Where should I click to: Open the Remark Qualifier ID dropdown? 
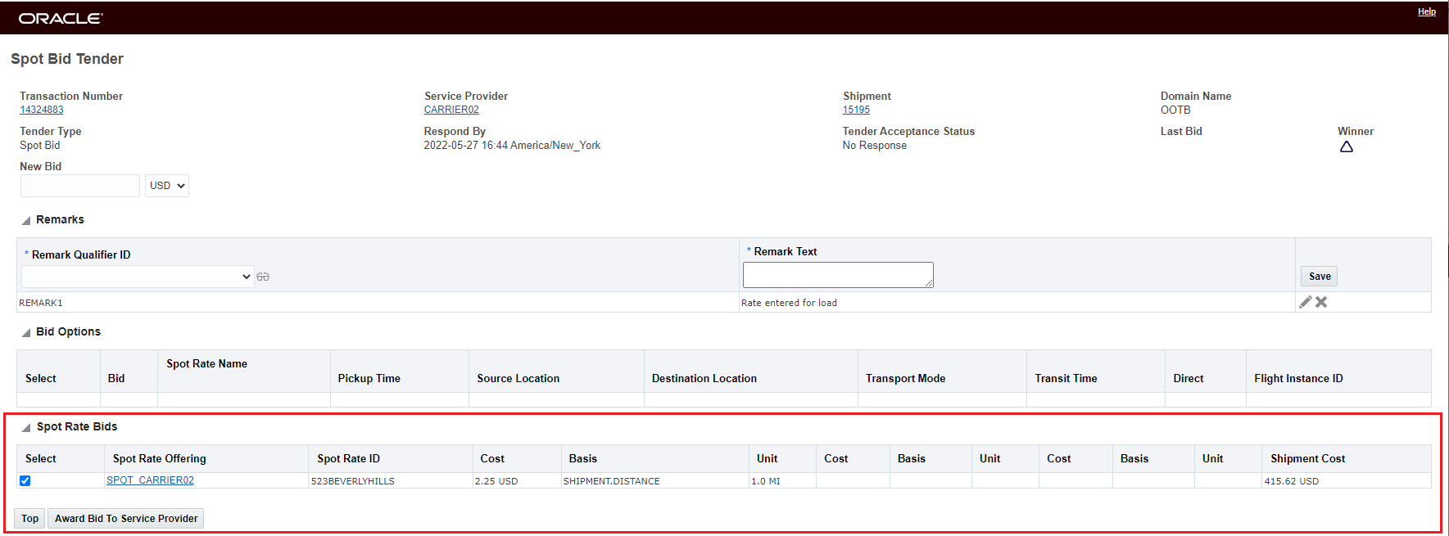coord(138,277)
